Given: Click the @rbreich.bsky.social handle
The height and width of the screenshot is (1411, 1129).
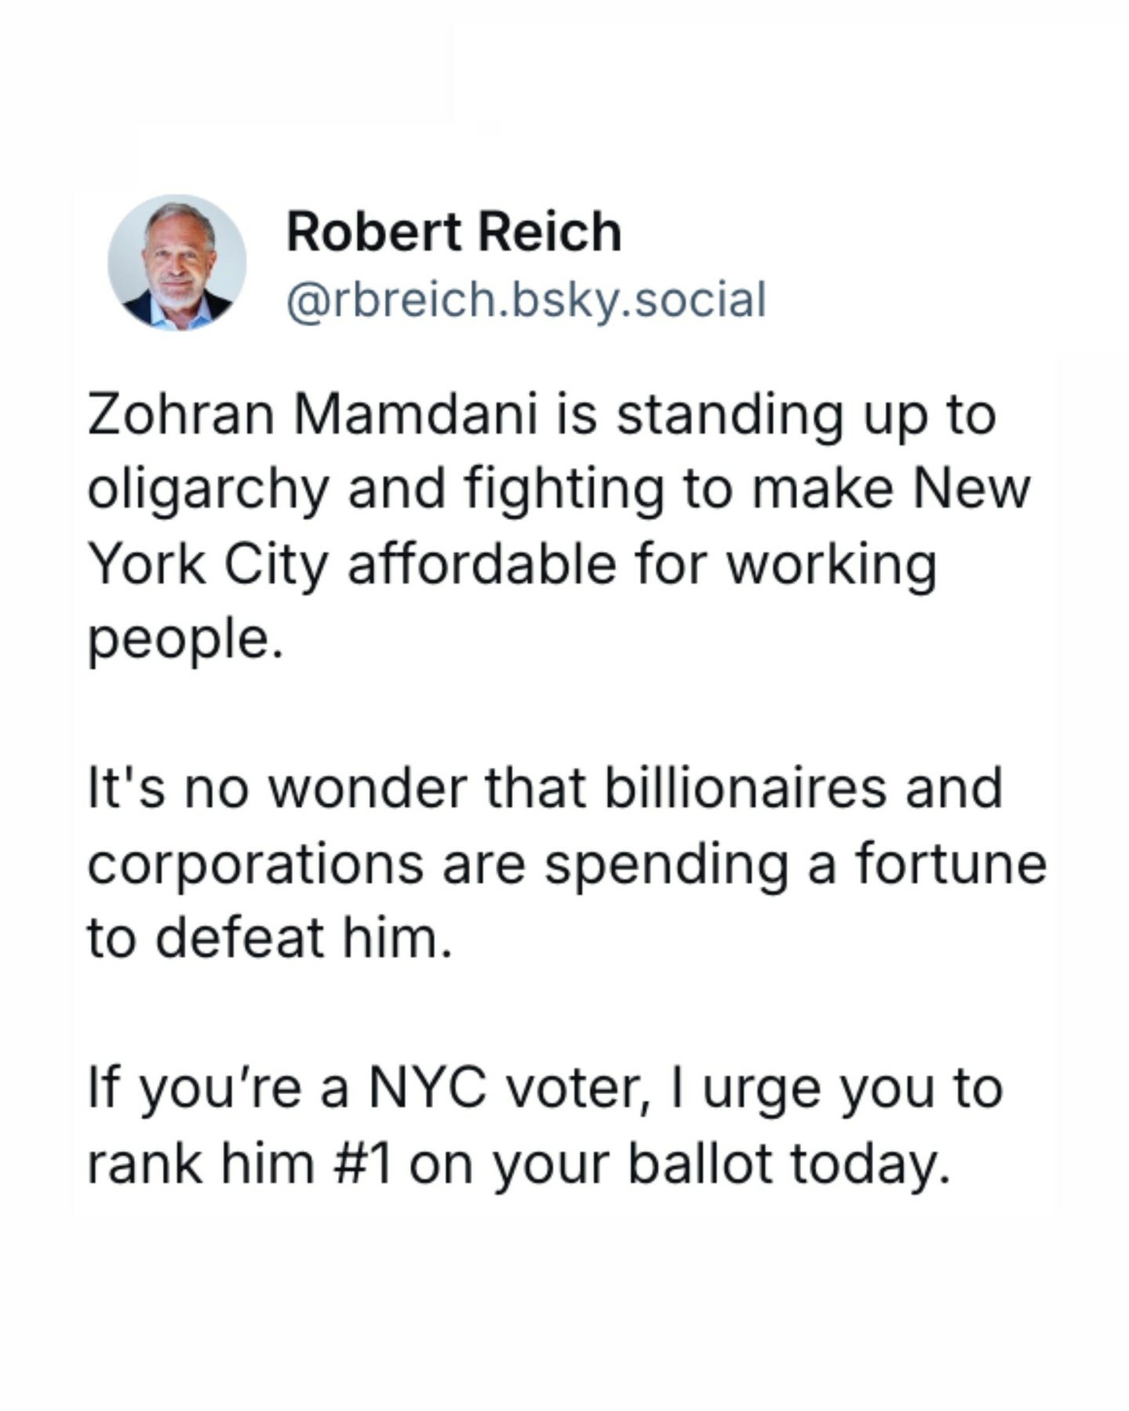Looking at the screenshot, I should click(526, 300).
